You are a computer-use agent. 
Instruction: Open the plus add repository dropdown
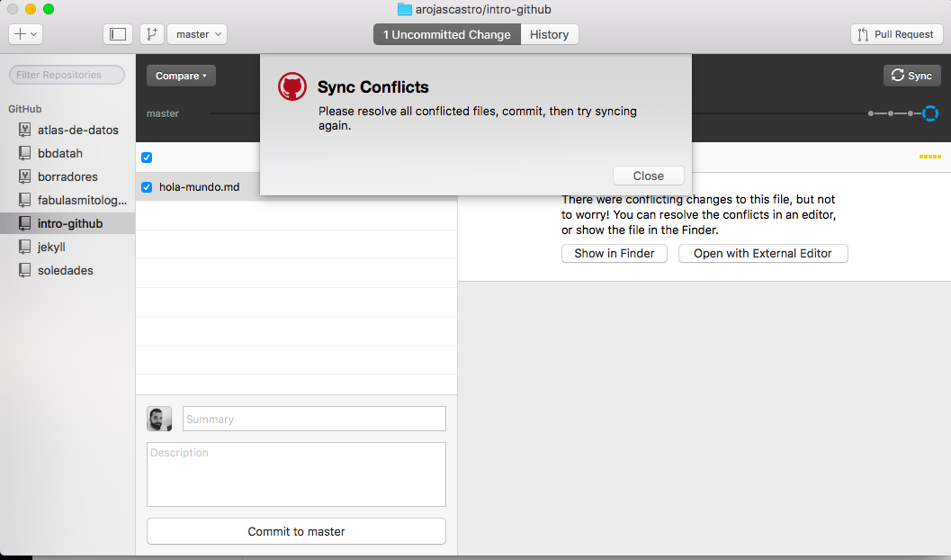(25, 34)
